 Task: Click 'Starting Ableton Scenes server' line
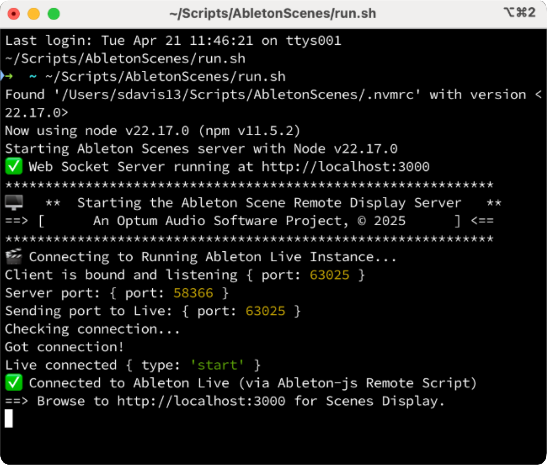202,149
